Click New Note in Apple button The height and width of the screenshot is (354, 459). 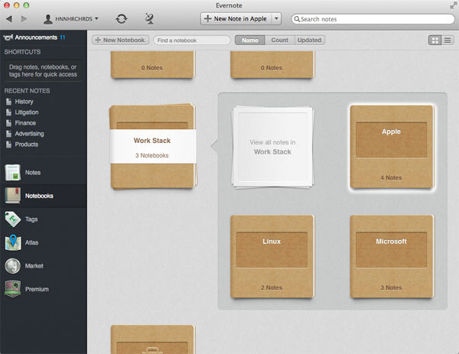point(236,18)
